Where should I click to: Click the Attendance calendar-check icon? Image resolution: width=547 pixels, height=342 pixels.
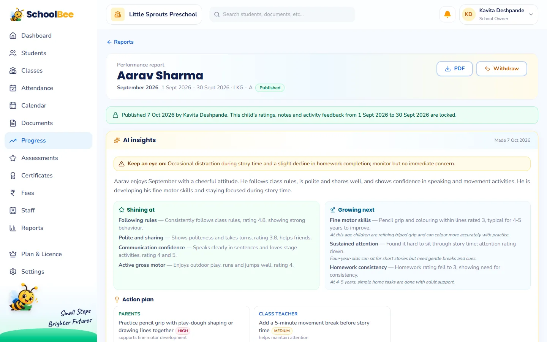coord(13,88)
